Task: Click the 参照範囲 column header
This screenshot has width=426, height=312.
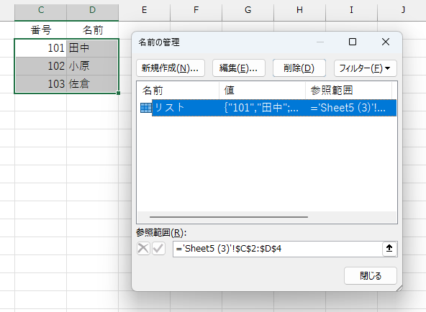Action: coord(349,91)
